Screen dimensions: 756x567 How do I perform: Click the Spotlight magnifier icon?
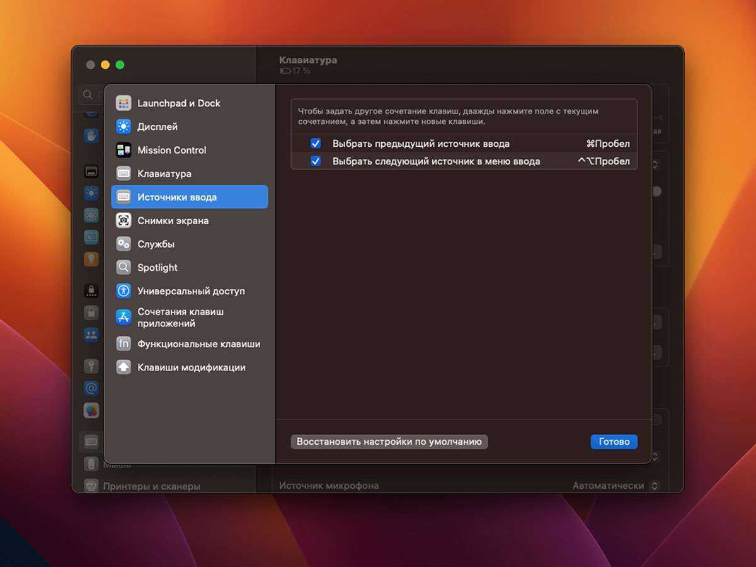pyautogui.click(x=123, y=268)
